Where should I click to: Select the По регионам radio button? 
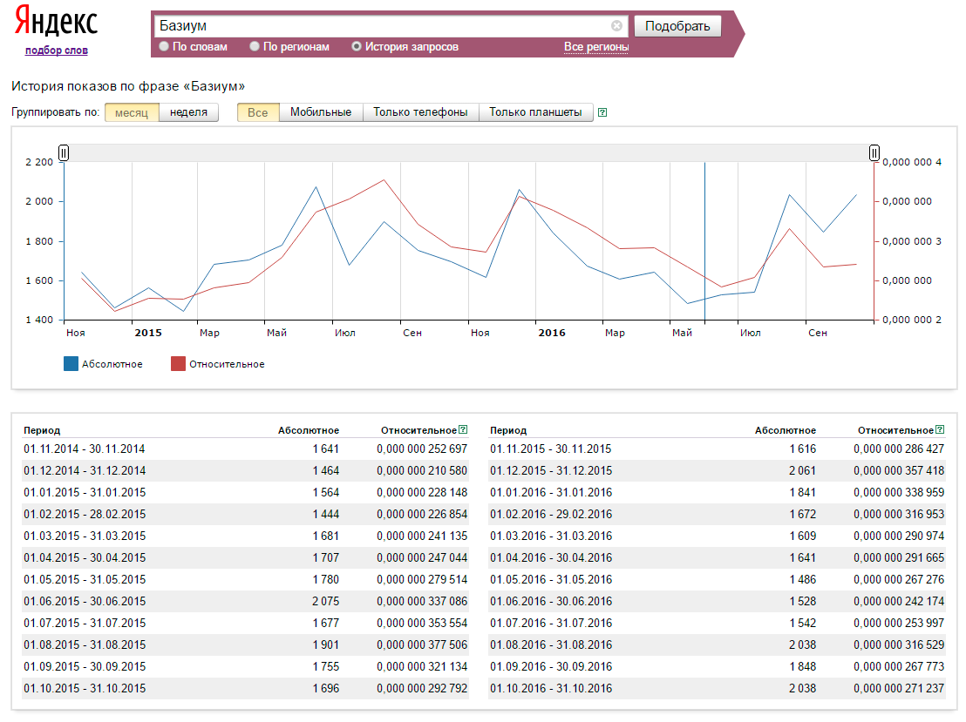pyautogui.click(x=255, y=46)
